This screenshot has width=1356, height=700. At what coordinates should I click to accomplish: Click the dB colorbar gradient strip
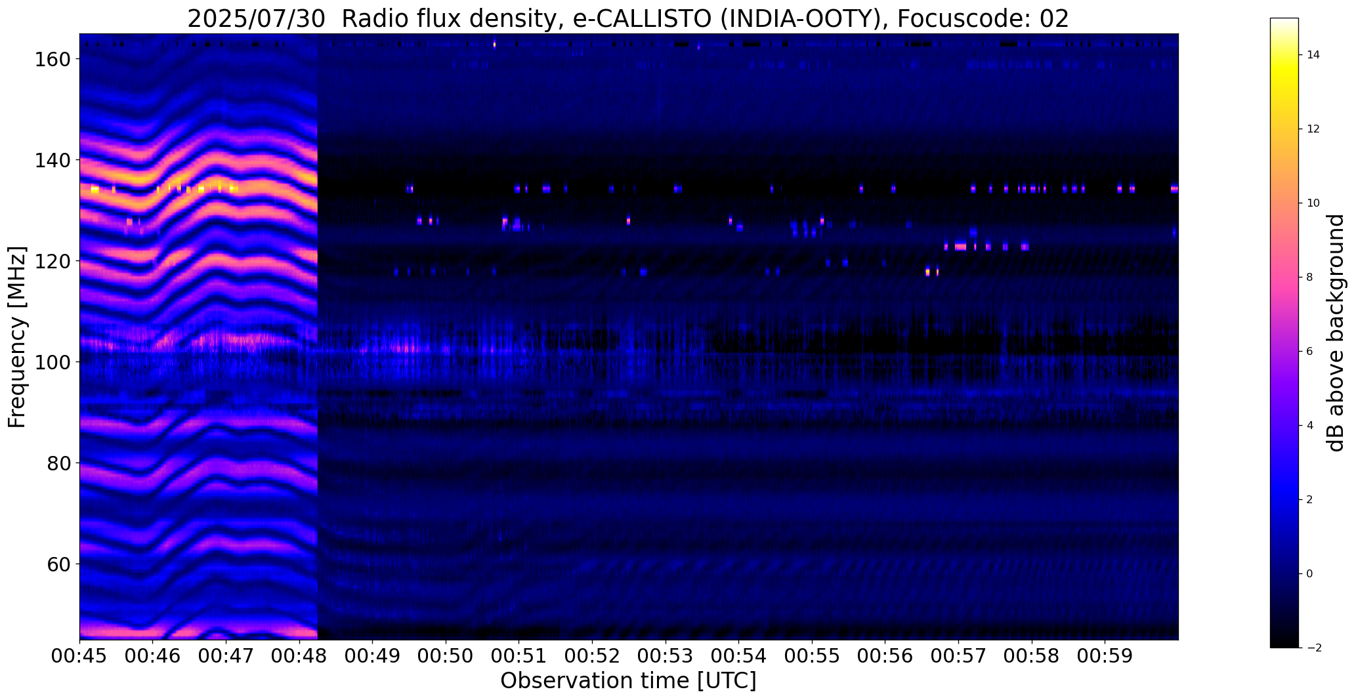(1284, 333)
